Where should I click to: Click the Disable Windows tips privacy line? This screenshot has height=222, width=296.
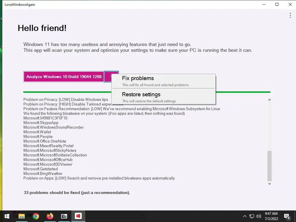point(66,99)
